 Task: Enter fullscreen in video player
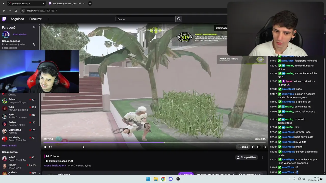coord(264,147)
